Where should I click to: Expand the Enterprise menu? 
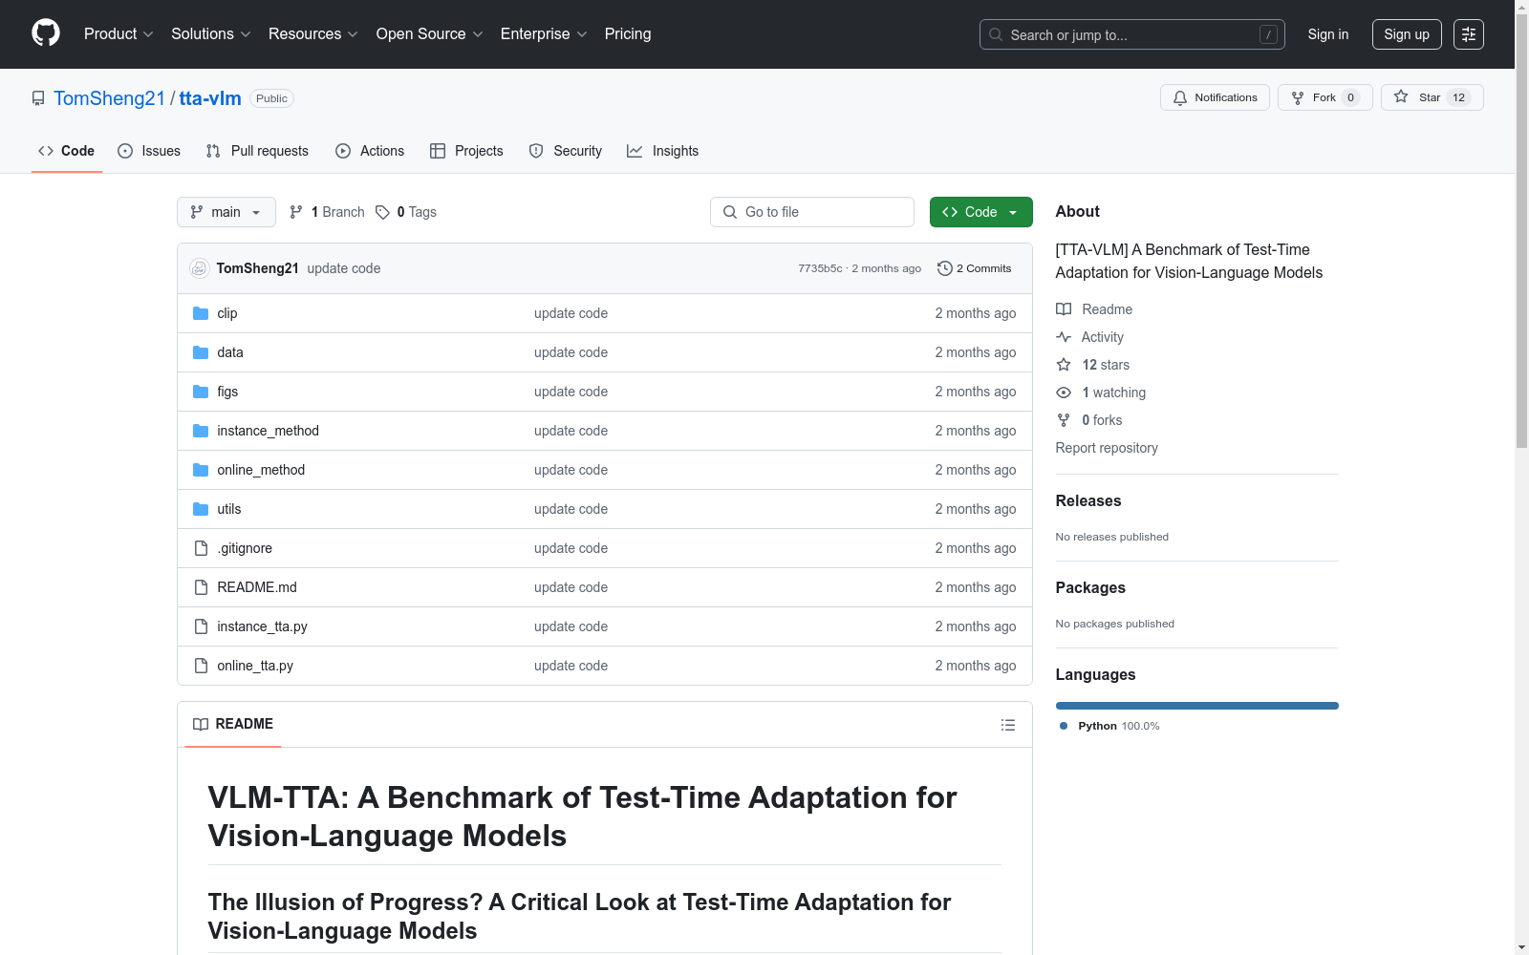[544, 33]
